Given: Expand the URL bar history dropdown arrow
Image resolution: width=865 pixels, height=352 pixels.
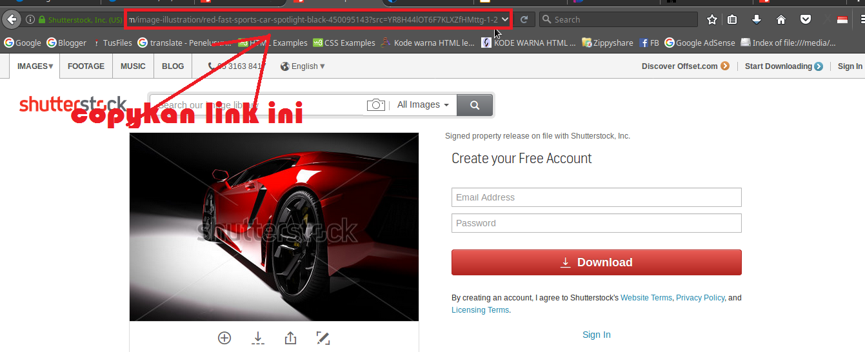Looking at the screenshot, I should [x=505, y=20].
